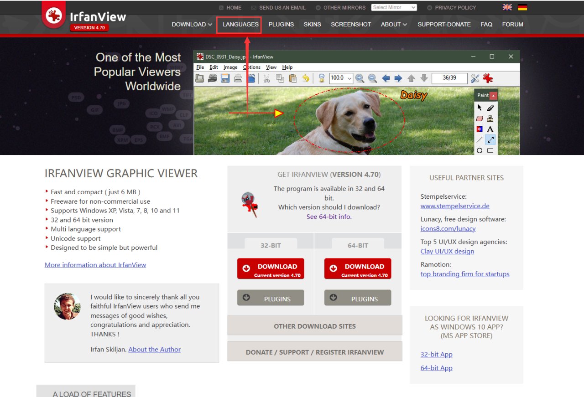Open the 64-bit App store link
584x397 pixels.
pos(437,368)
